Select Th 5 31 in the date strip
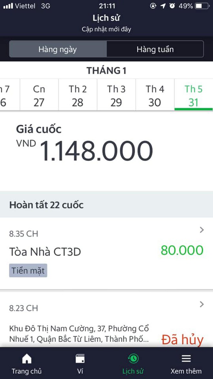The width and height of the screenshot is (213, 379). 193,95
